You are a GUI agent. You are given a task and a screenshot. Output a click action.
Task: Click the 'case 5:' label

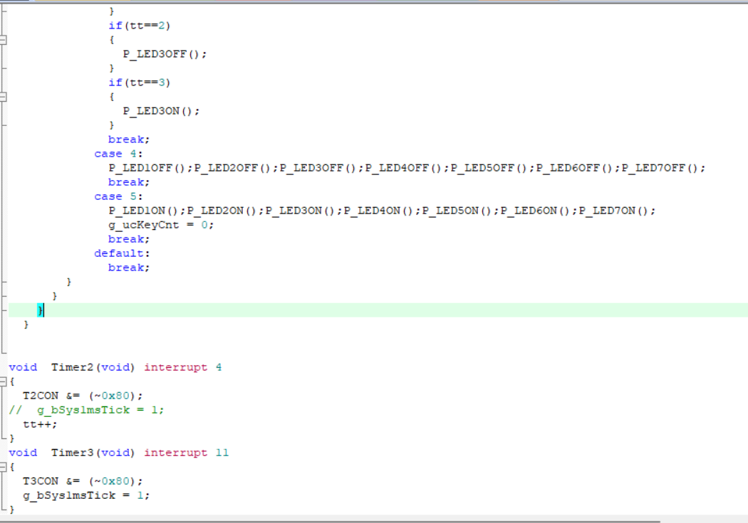[x=118, y=196]
